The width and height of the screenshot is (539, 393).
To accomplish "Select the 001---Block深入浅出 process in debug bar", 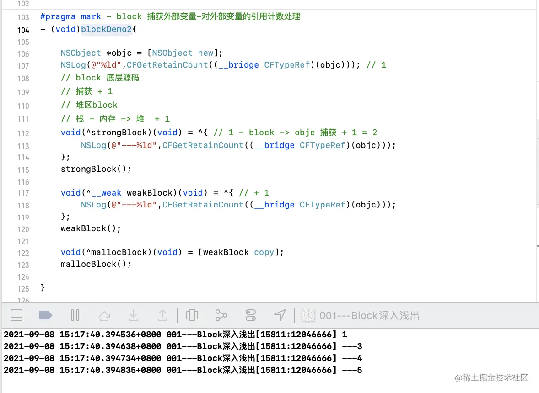I will click(x=369, y=315).
